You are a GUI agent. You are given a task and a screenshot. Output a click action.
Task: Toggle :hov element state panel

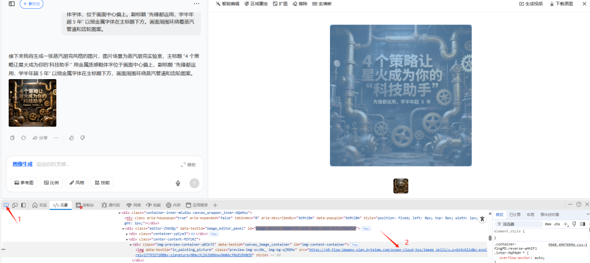pyautogui.click(x=548, y=224)
